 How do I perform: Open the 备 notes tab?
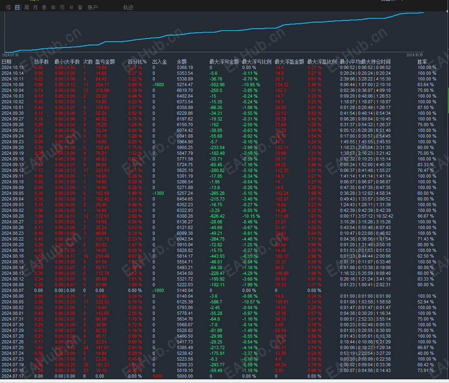pos(80,7)
